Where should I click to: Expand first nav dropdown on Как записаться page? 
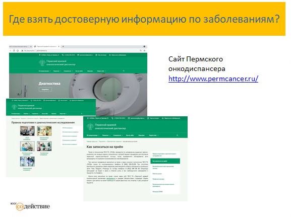point(93,135)
